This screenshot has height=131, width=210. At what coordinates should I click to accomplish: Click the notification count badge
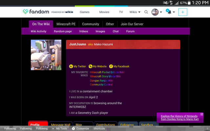pyautogui.click(x=167, y=10)
